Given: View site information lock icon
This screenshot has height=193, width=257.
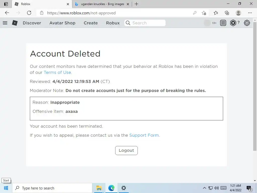Looking at the screenshot, I should (42, 13).
